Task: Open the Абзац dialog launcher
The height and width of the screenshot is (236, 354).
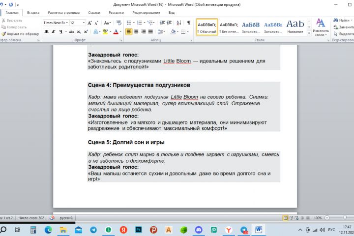Action: click(191, 40)
